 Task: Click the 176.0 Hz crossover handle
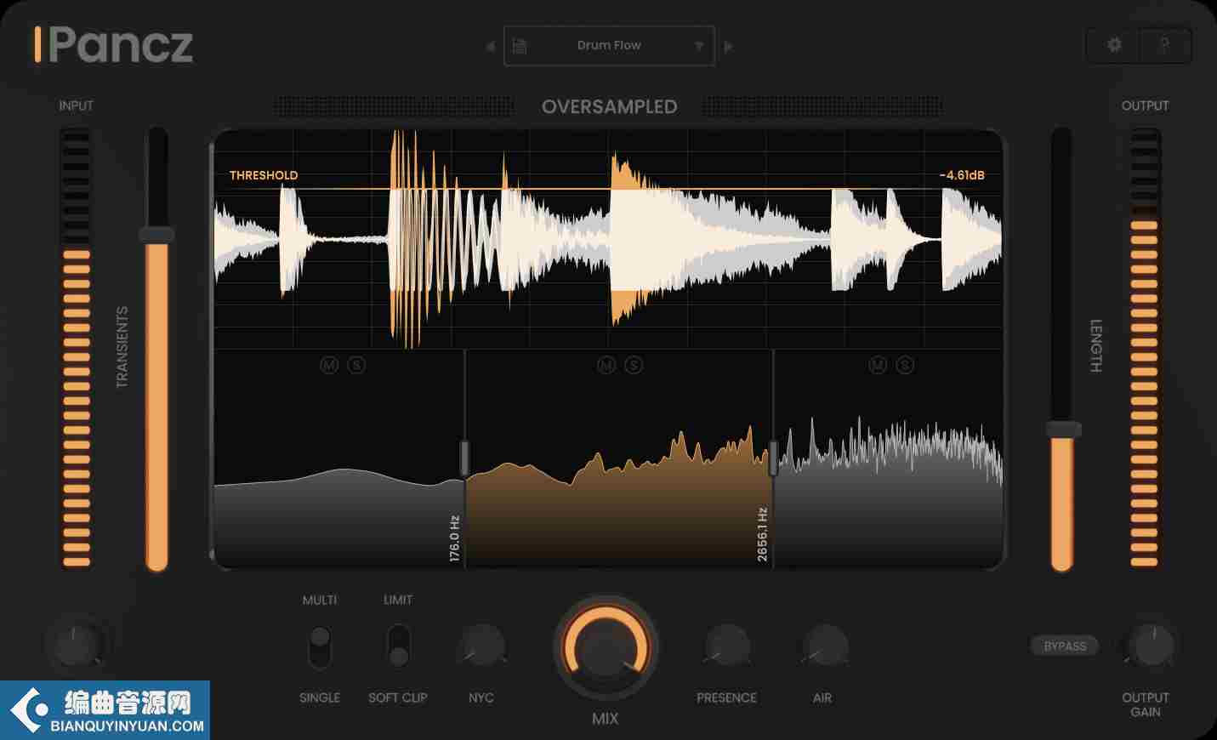[x=464, y=458]
